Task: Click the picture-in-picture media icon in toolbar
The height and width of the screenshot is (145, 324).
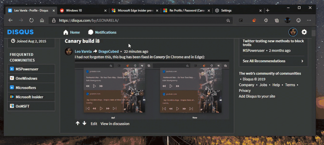Action: [x=241, y=20]
